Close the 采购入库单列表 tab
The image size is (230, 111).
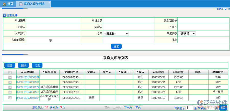click(x=49, y=2)
